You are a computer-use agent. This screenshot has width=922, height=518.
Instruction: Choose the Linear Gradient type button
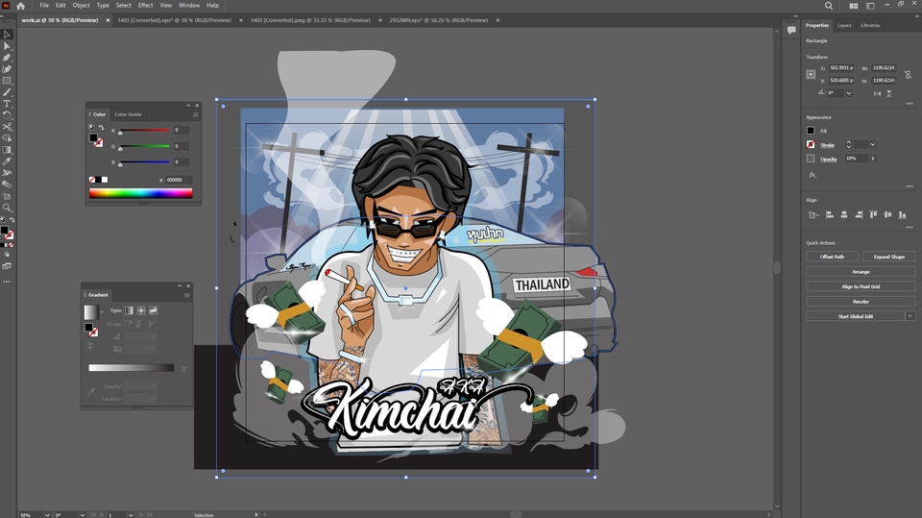point(130,310)
